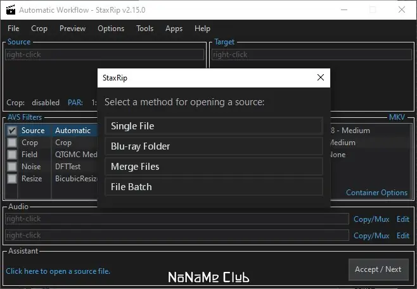Close the StaxRip source method dialog

pos(321,77)
